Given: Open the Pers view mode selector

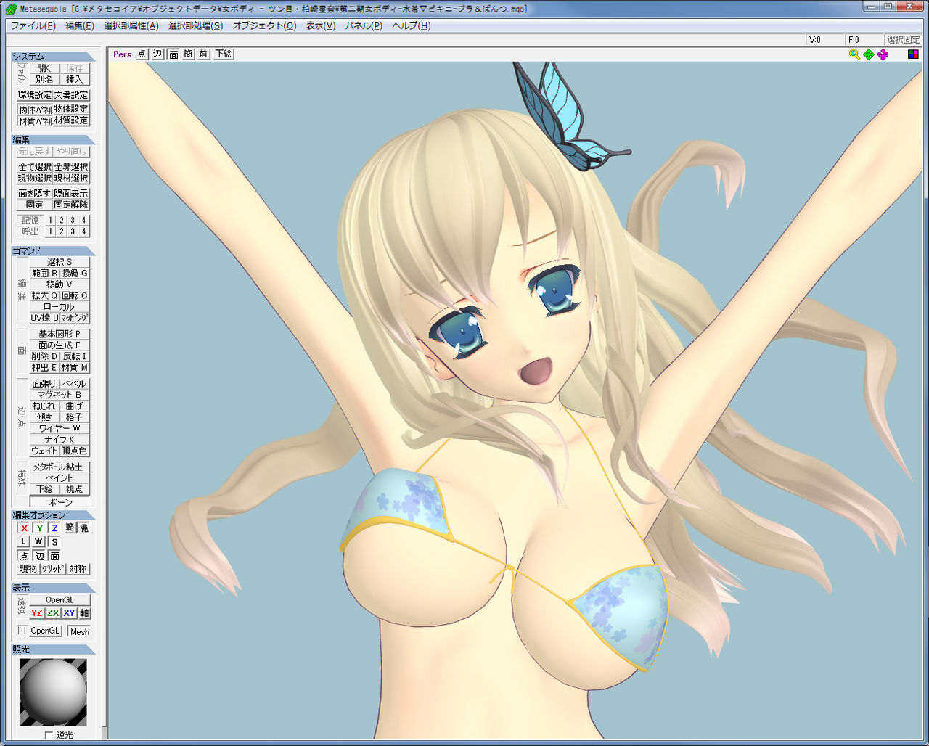Looking at the screenshot, I should tap(123, 54).
